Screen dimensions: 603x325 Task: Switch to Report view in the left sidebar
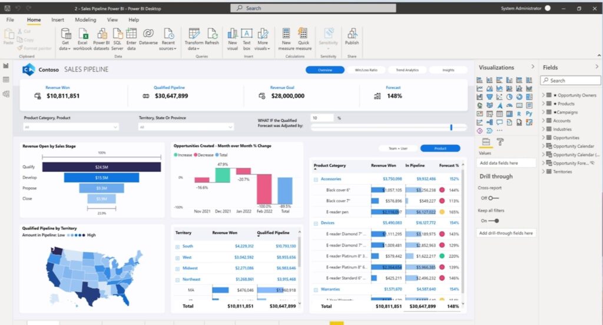(x=6, y=66)
